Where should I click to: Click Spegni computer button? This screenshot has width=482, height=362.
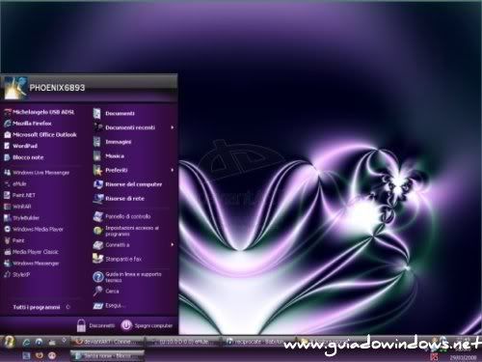[147, 325]
